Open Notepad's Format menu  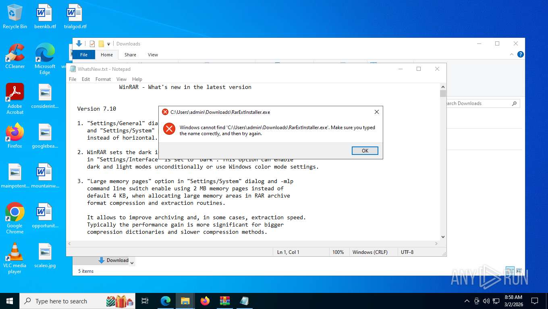[103, 79]
